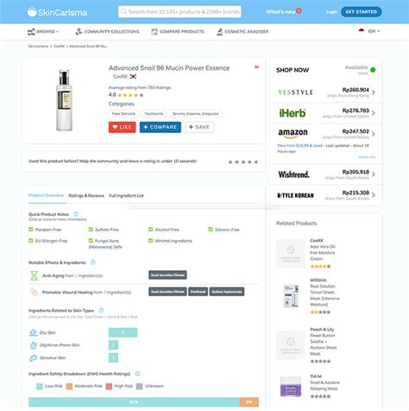This screenshot has height=411, width=409.
Task: Open CosRX Aloe Vera Moisture Cream
Action: [323, 250]
